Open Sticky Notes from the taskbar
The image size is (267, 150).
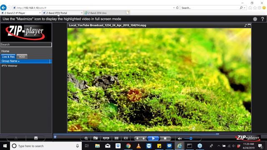159,146
